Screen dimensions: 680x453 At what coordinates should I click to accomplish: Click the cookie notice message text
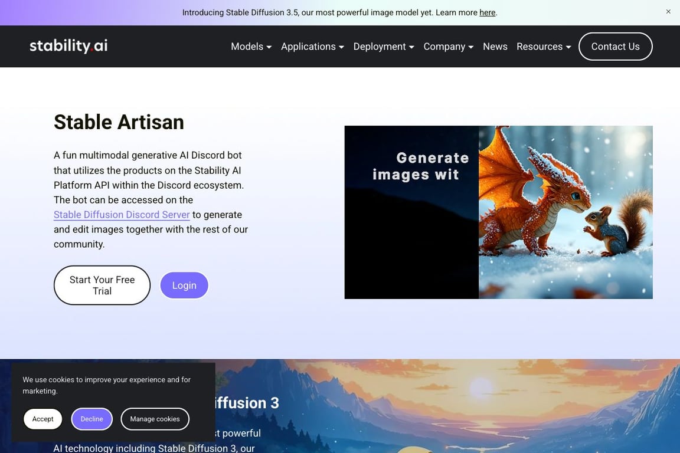pyautogui.click(x=107, y=385)
